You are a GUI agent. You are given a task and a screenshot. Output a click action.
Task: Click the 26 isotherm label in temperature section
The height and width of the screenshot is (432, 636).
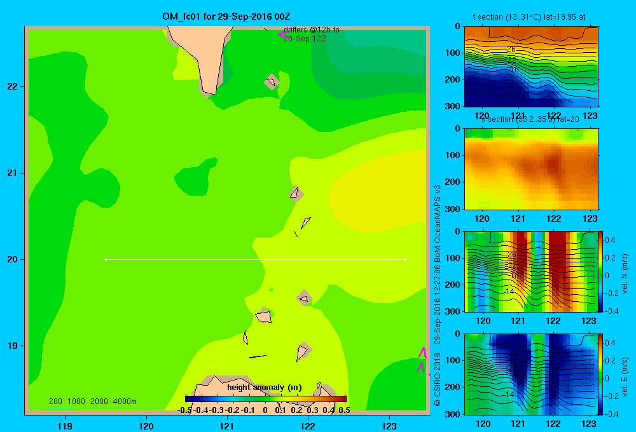click(511, 50)
